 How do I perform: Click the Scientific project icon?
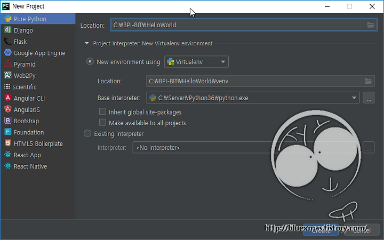click(7, 87)
